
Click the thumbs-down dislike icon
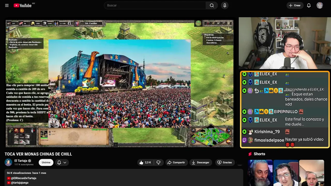[x=159, y=162]
